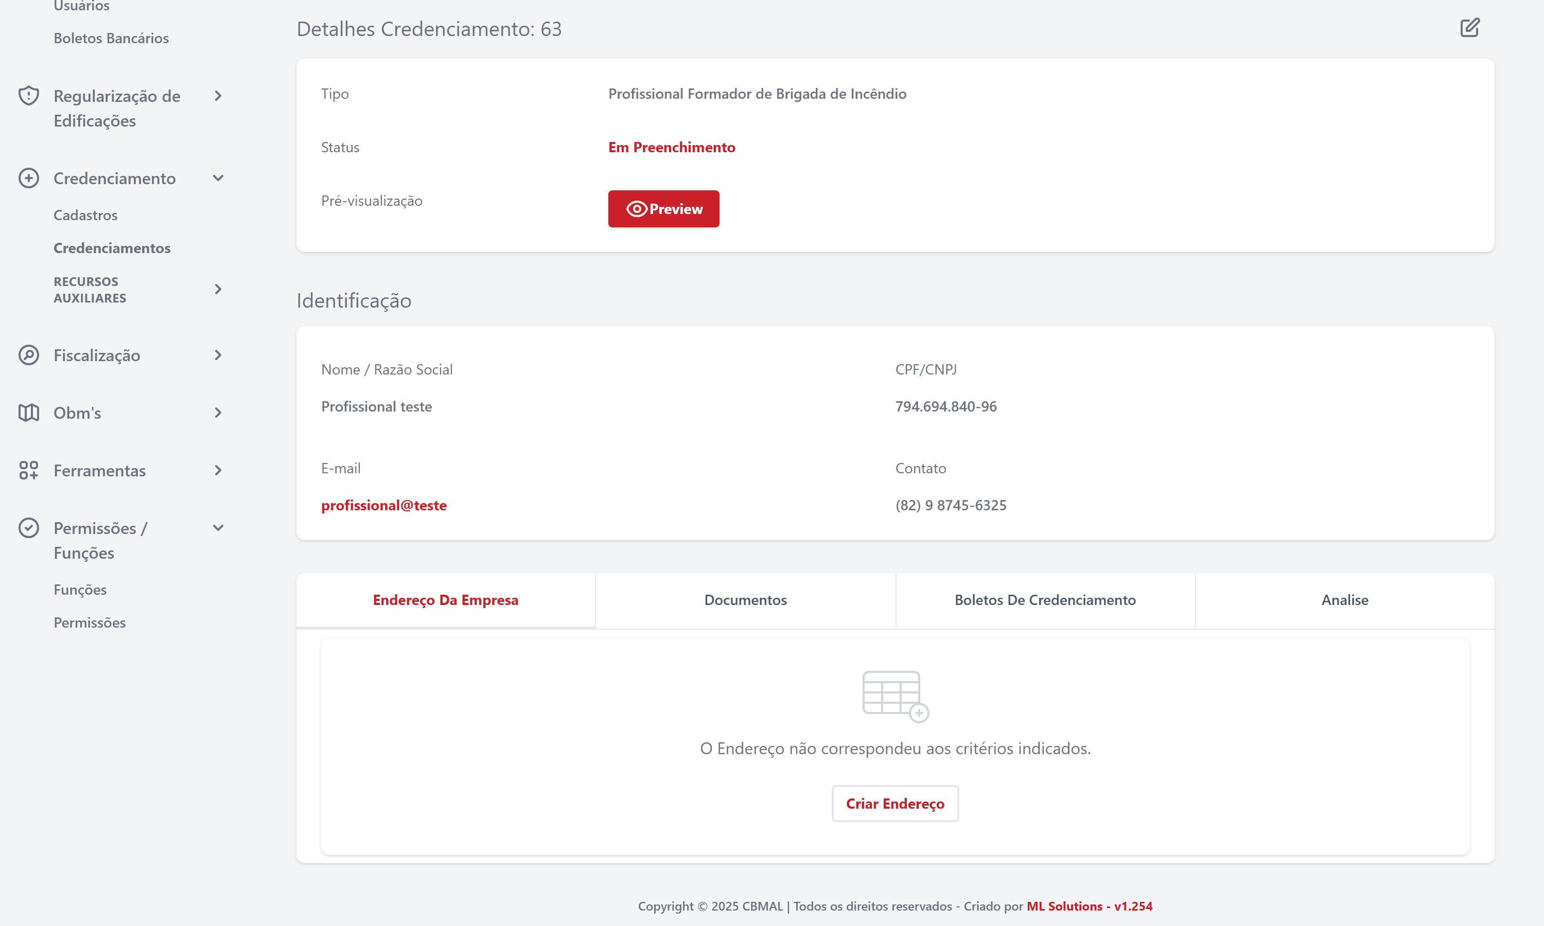1544x926 pixels.
Task: Click the Criar Endereço button
Action: coord(895,804)
